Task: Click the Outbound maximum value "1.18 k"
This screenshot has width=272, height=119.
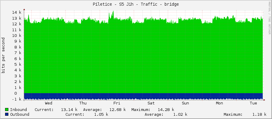Action: point(259,114)
